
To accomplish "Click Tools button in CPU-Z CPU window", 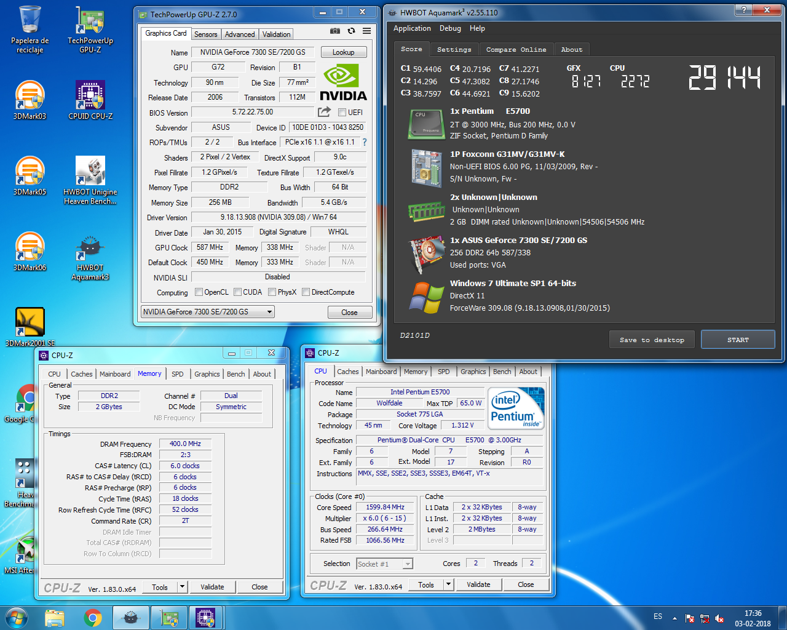I will 426,584.
